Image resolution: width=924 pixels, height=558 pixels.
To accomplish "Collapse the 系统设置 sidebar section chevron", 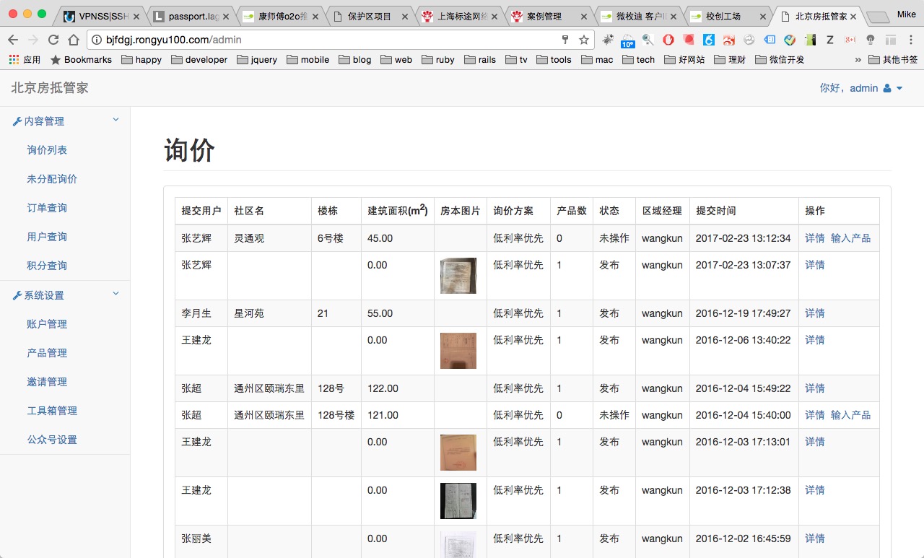I will 115,294.
